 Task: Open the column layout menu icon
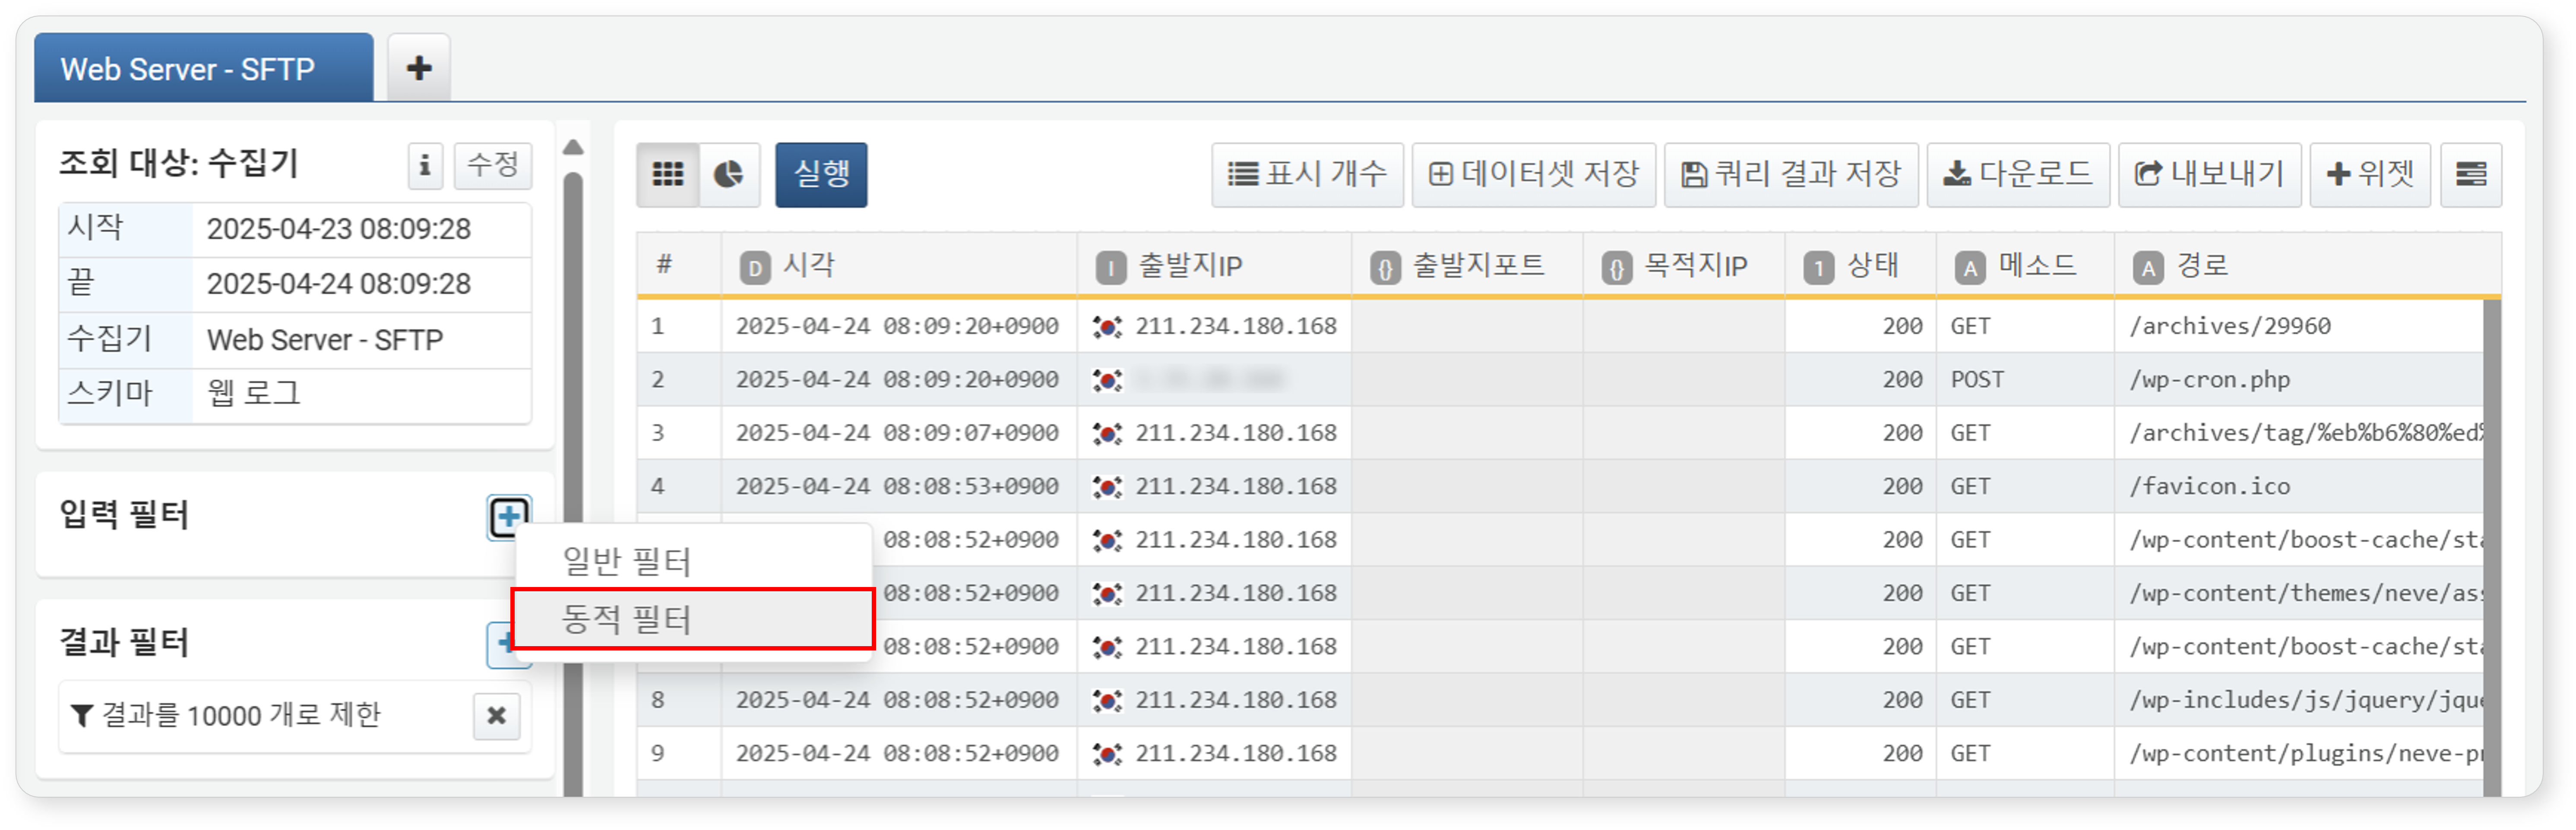(2470, 175)
